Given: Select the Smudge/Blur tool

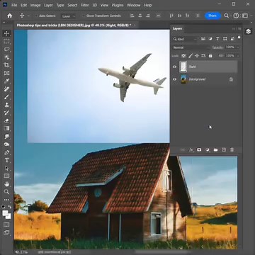Looking at the screenshot, I should click(6, 137).
